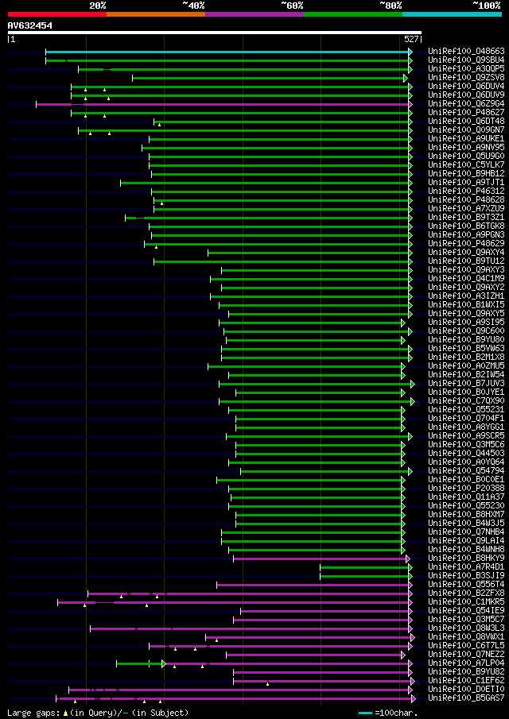
Task: Click the UniRef100_A0ZMU5 label
Action: [x=466, y=366]
